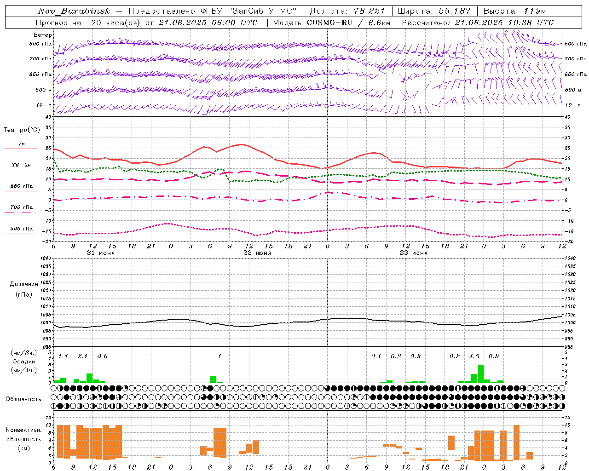Select the 'Долгота: 78.221' longitude text
589x471 pixels.
[x=347, y=11]
